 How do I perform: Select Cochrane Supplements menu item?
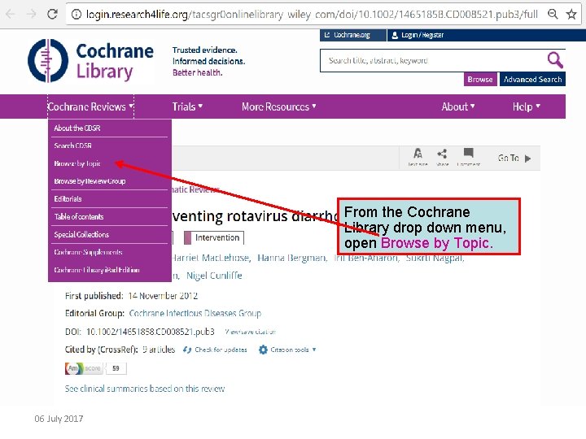click(x=108, y=252)
